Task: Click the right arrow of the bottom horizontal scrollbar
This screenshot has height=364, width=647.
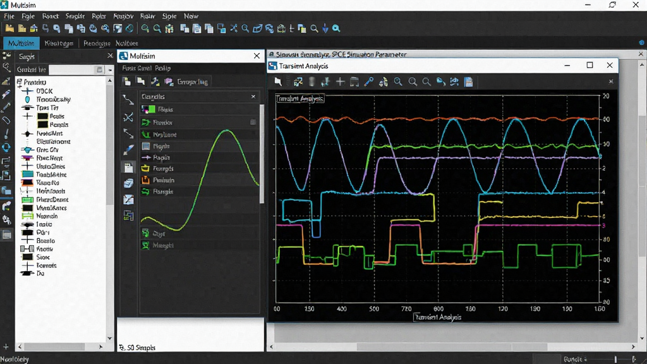Action: (x=633, y=347)
